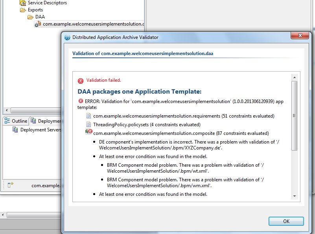Click the DAA archive file gear icon
The height and width of the screenshot is (234, 315).
[38, 24]
